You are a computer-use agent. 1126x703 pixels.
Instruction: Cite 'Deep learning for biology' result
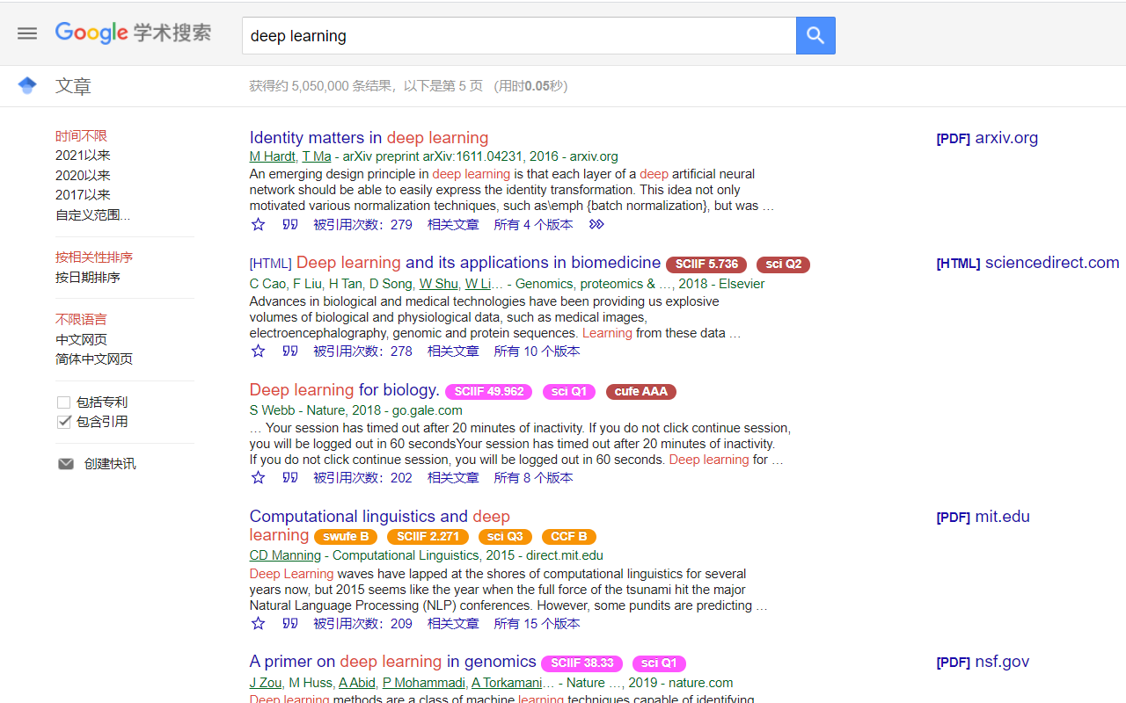290,477
